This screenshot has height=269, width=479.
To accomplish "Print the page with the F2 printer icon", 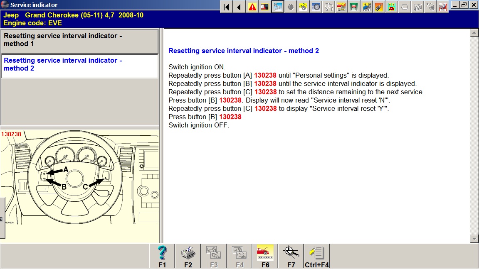I will (188, 253).
